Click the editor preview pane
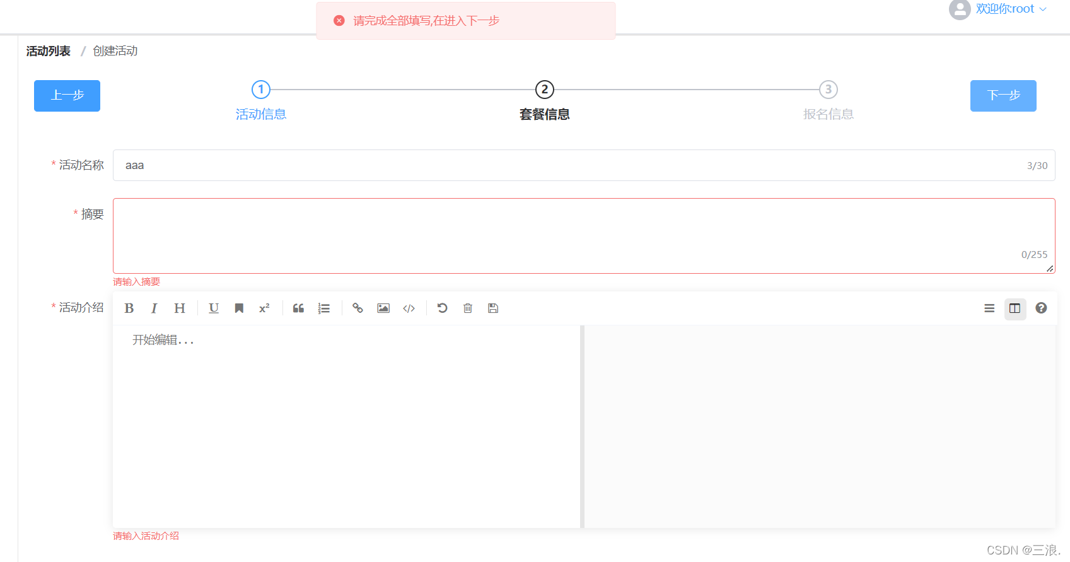The height and width of the screenshot is (562, 1070). click(x=820, y=426)
